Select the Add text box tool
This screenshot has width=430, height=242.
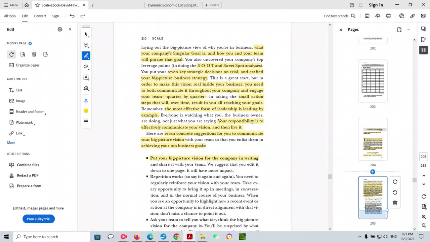click(x=86, y=77)
